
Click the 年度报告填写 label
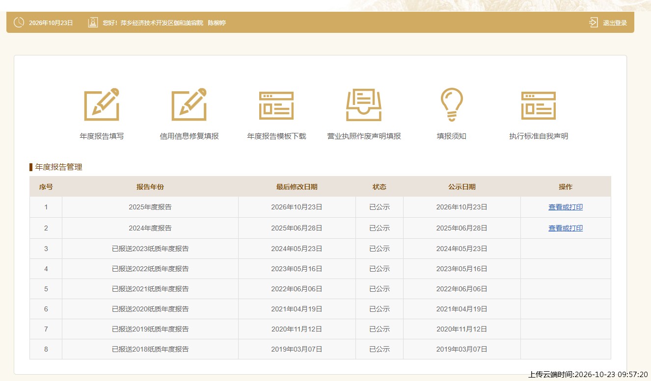pyautogui.click(x=102, y=136)
